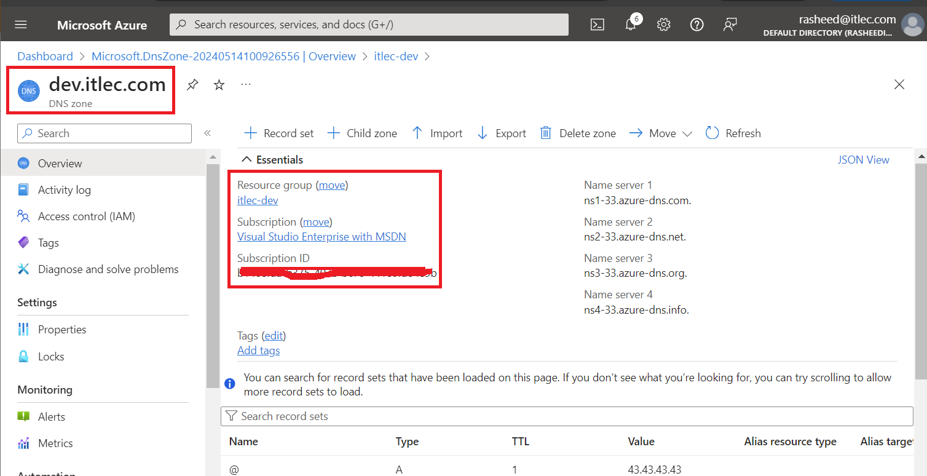Open portal settings gear
Image resolution: width=927 pixels, height=476 pixels.
pos(663,25)
